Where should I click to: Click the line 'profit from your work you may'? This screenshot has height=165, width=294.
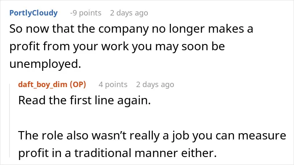coord(117,46)
